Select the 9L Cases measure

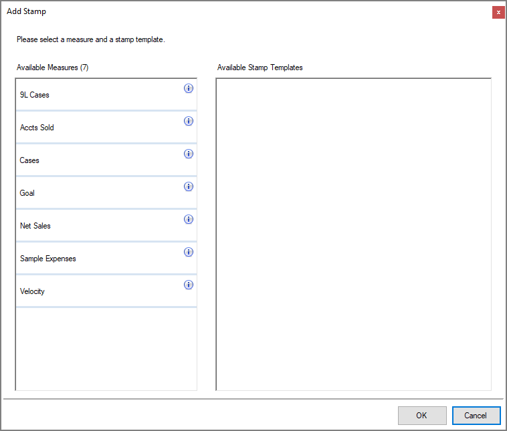click(106, 95)
